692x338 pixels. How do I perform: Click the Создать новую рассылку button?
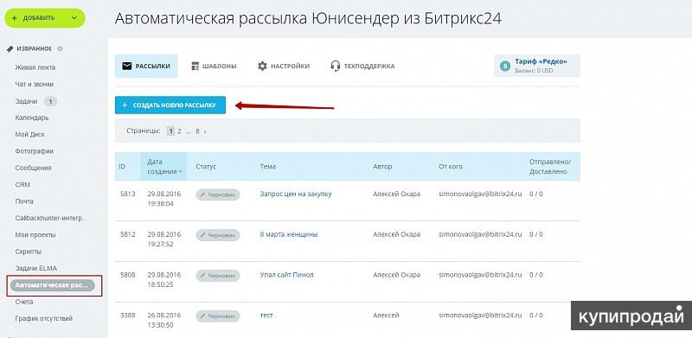coord(170,105)
